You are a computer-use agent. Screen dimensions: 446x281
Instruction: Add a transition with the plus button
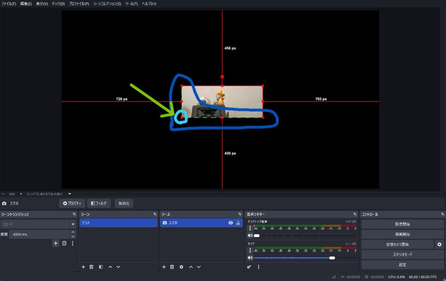tap(55, 243)
